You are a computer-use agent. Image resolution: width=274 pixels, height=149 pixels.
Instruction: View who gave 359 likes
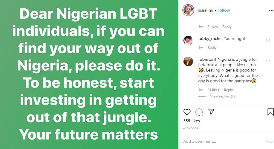(192, 121)
